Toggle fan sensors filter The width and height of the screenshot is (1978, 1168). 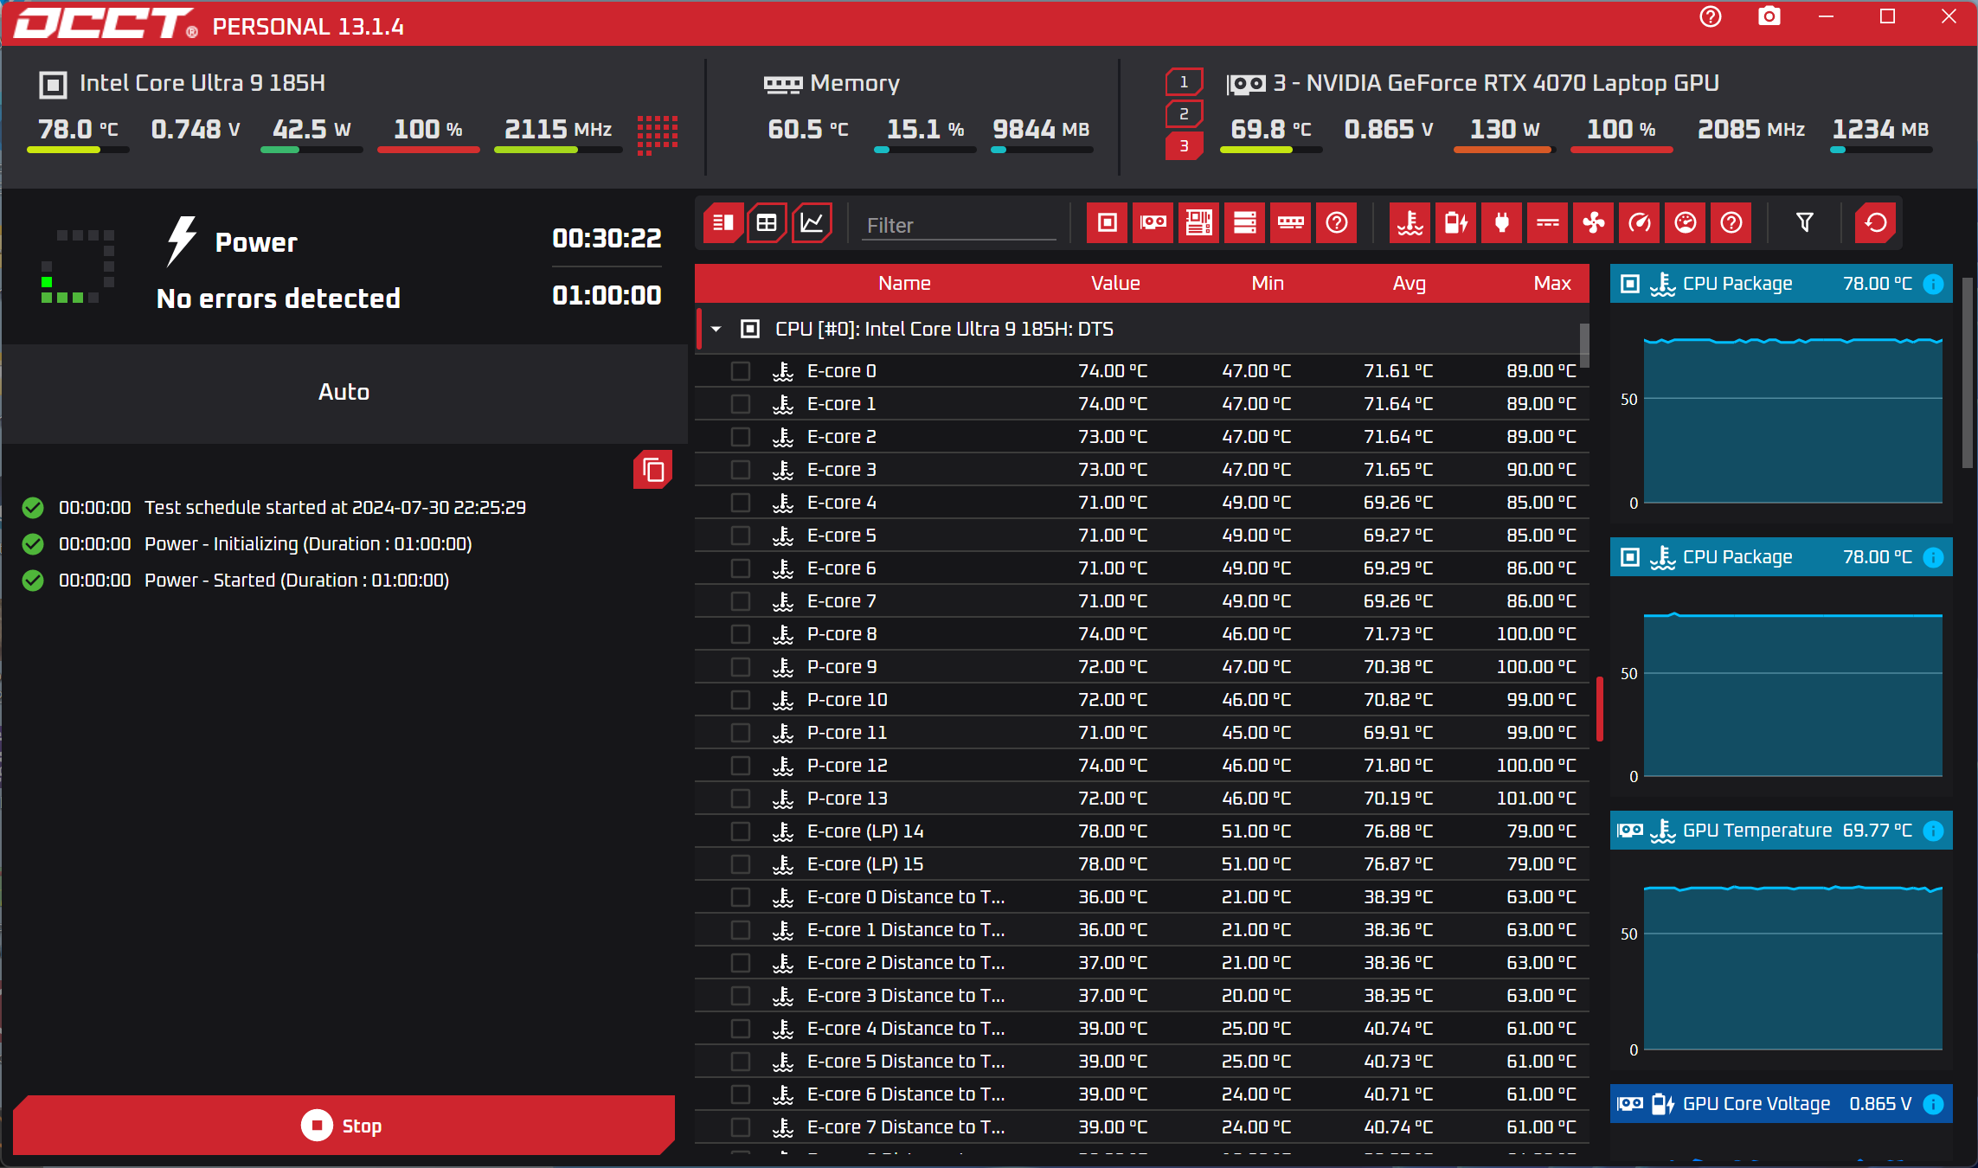coord(1593,223)
